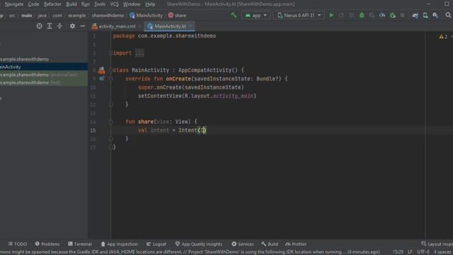Open the Terminal tool window
The image size is (453, 255).
[x=80, y=244]
